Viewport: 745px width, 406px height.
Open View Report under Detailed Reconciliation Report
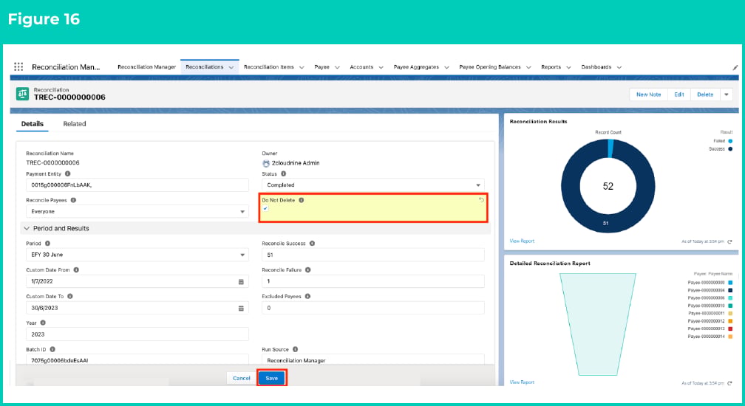[x=522, y=382]
